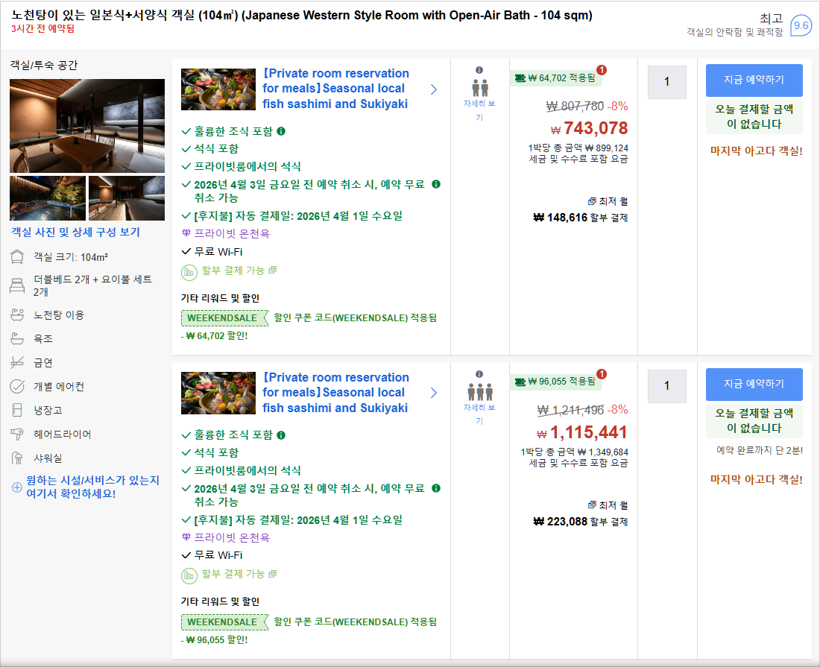Click the room title 노천탕이 있는 일본식+서양식 객실
This screenshot has height=667, width=820.
pyautogui.click(x=302, y=15)
